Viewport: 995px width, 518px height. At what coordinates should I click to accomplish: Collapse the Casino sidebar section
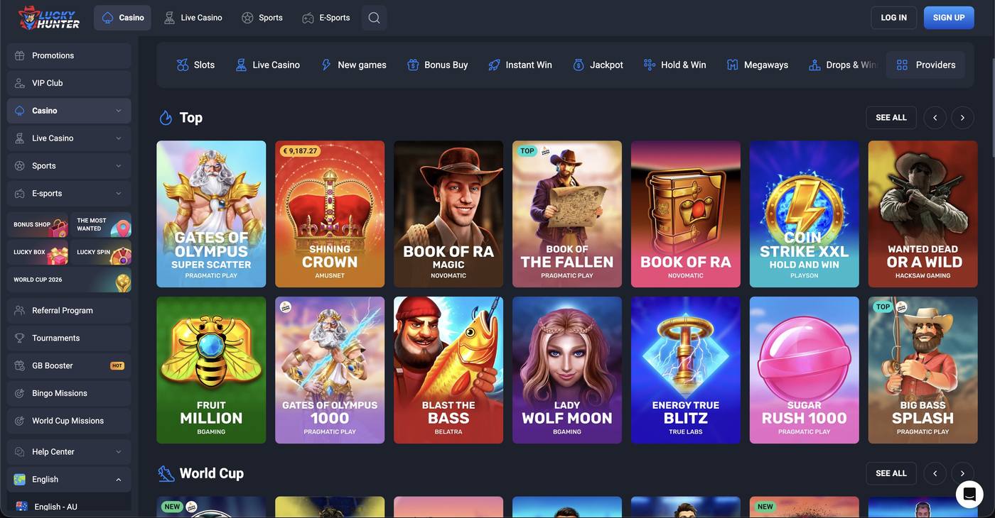pyautogui.click(x=119, y=111)
